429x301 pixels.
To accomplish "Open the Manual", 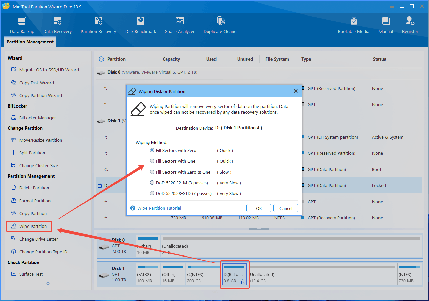I will coord(386,25).
